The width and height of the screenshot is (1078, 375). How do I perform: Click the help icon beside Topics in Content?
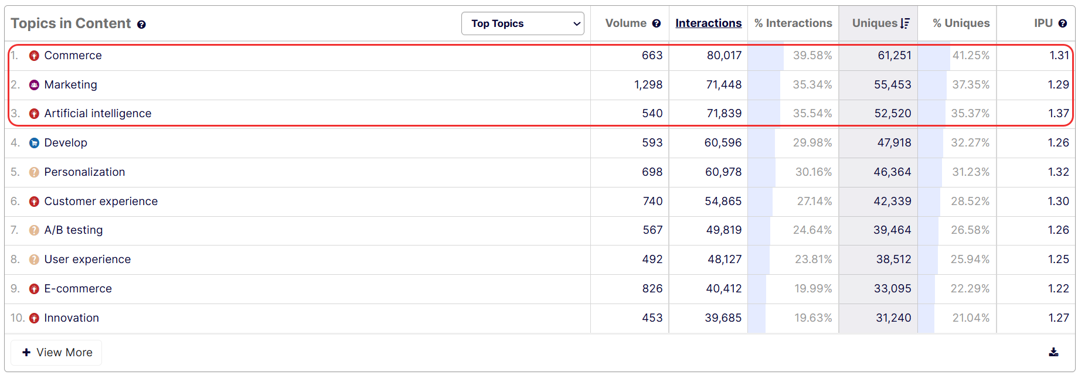141,25
